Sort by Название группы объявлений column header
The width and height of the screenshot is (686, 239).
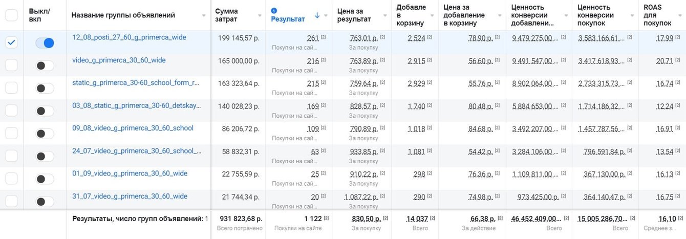point(123,15)
